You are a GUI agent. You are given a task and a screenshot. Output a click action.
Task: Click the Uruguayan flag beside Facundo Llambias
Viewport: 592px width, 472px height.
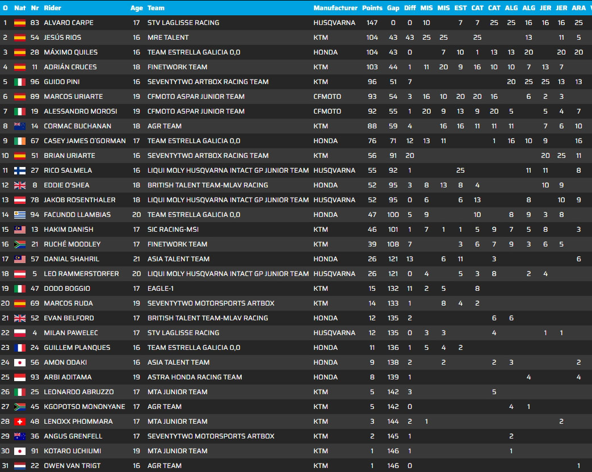click(x=19, y=215)
